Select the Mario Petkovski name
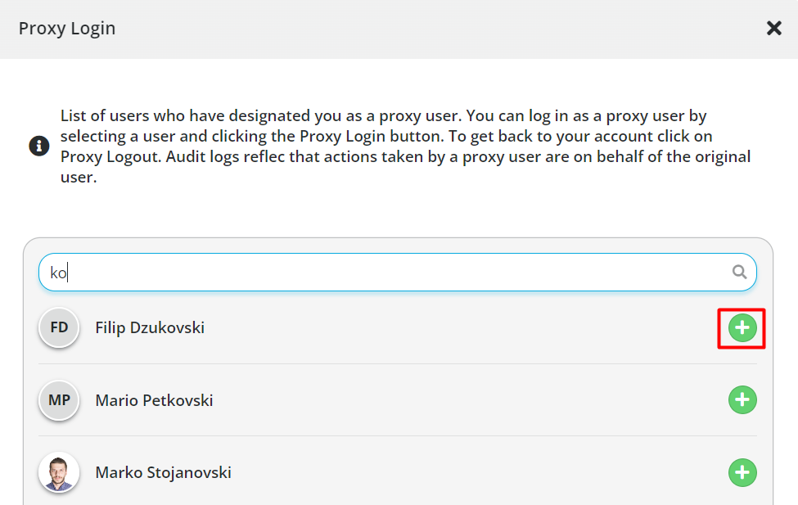Image resolution: width=798 pixels, height=505 pixels. click(154, 400)
